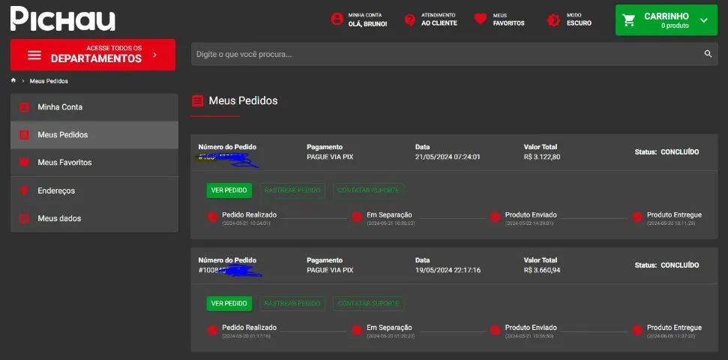Open Endereços in sidebar
The image size is (728, 360).
(56, 190)
